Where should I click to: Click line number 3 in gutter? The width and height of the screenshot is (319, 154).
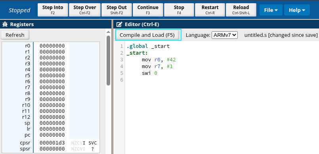point(122,60)
